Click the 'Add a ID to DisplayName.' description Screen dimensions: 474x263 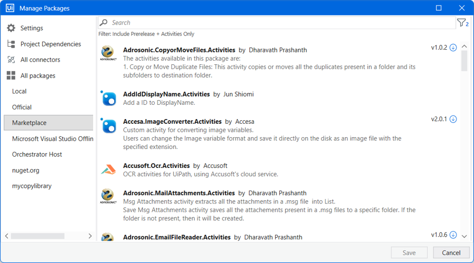[x=159, y=103]
